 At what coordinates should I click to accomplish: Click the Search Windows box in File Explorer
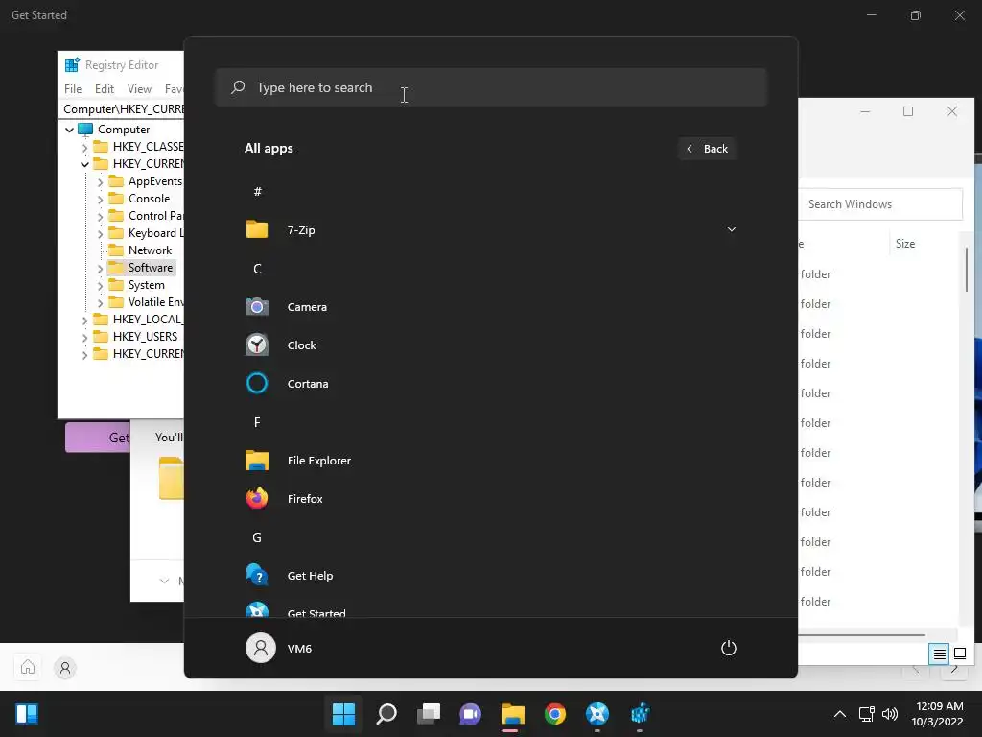pos(880,204)
